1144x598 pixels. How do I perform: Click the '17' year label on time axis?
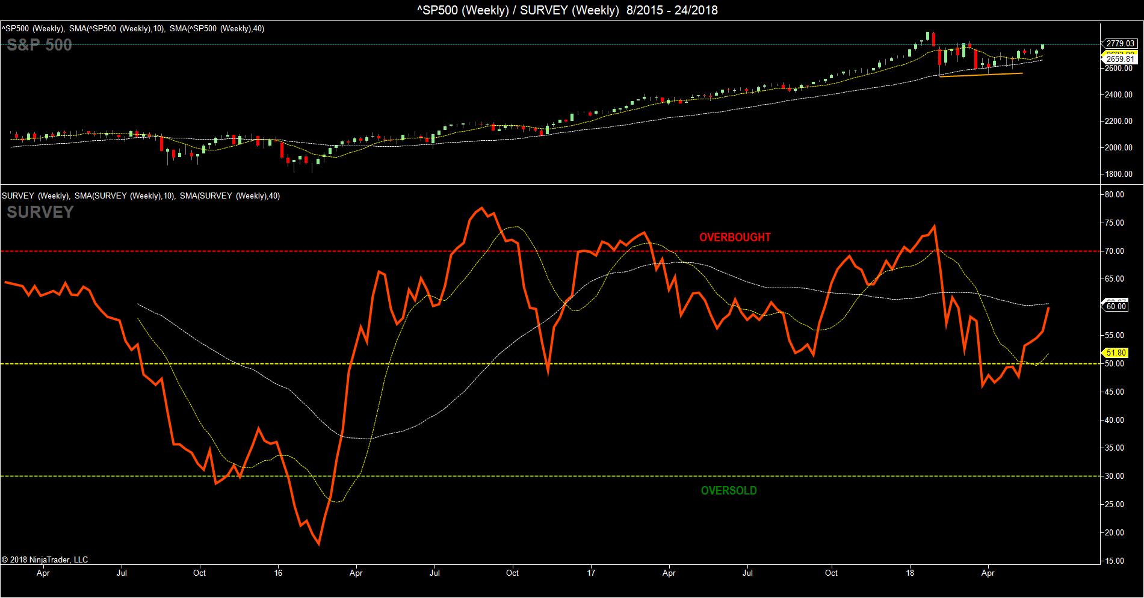[x=591, y=573]
